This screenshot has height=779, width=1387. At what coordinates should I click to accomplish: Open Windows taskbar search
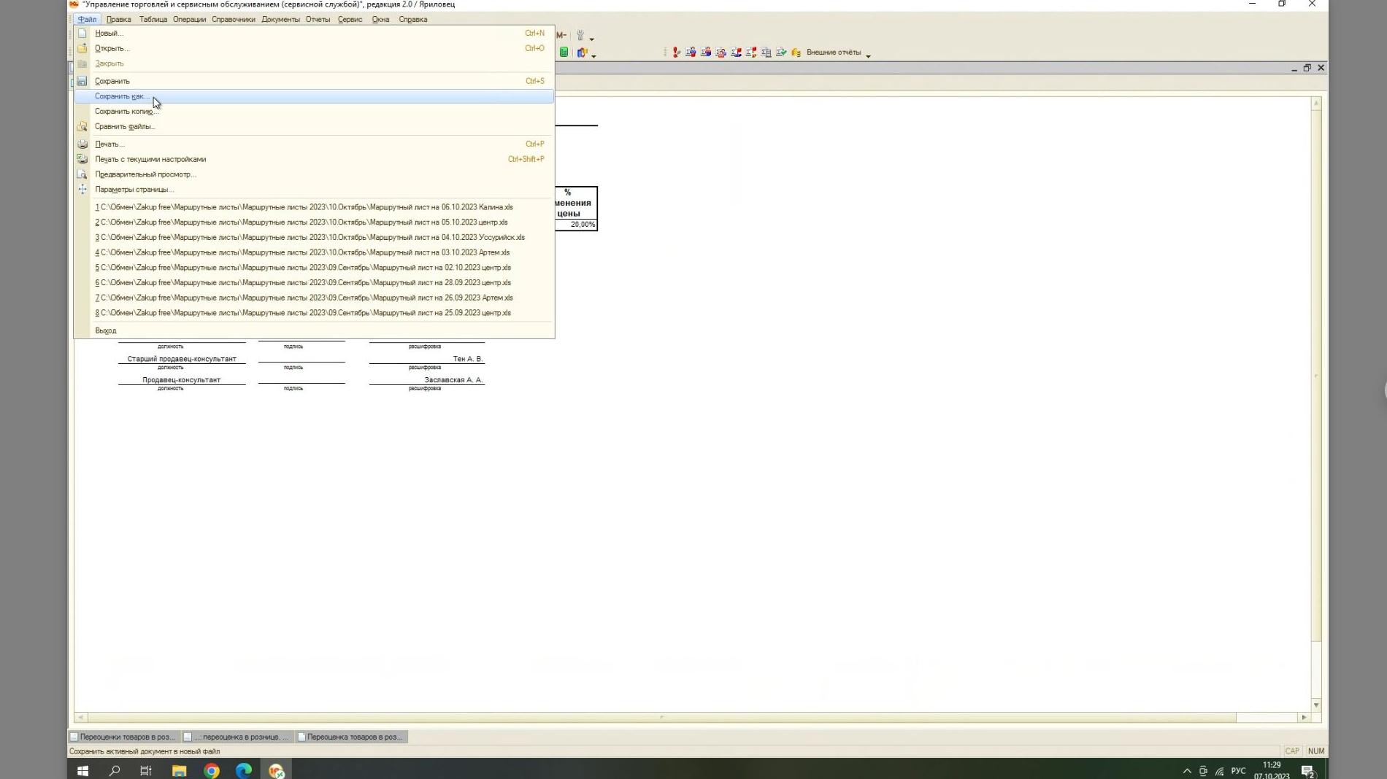click(x=115, y=770)
